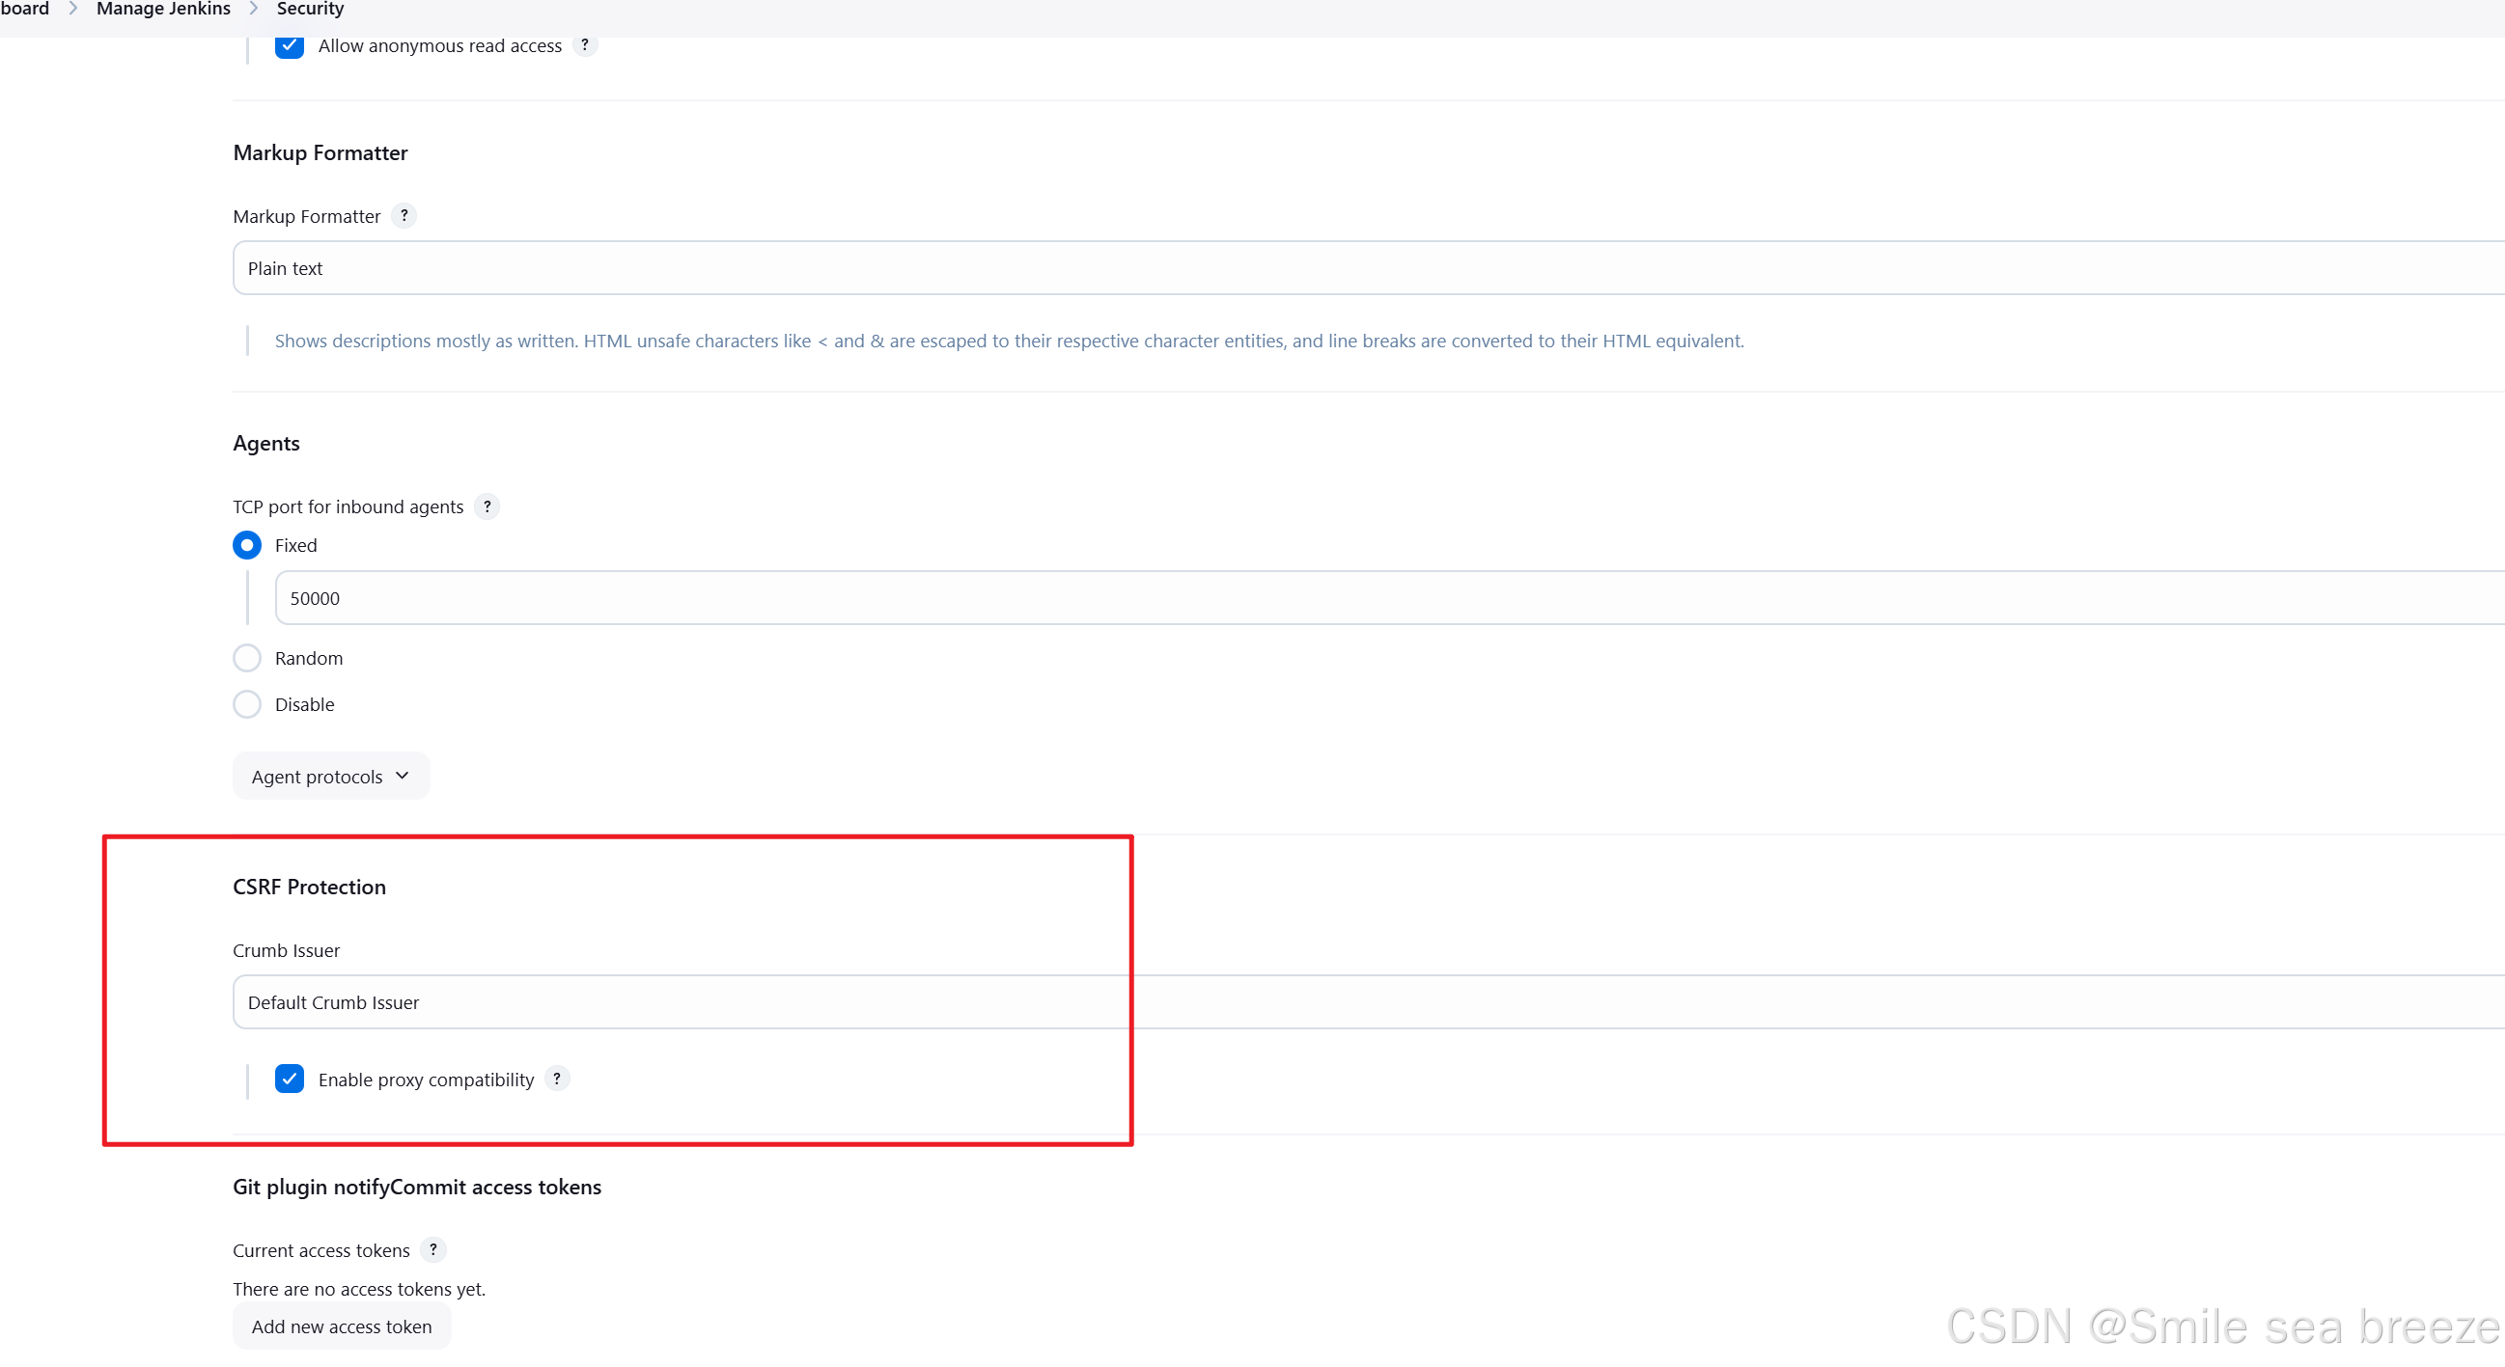
Task: Select the Disable TCP port option
Action: pos(246,703)
